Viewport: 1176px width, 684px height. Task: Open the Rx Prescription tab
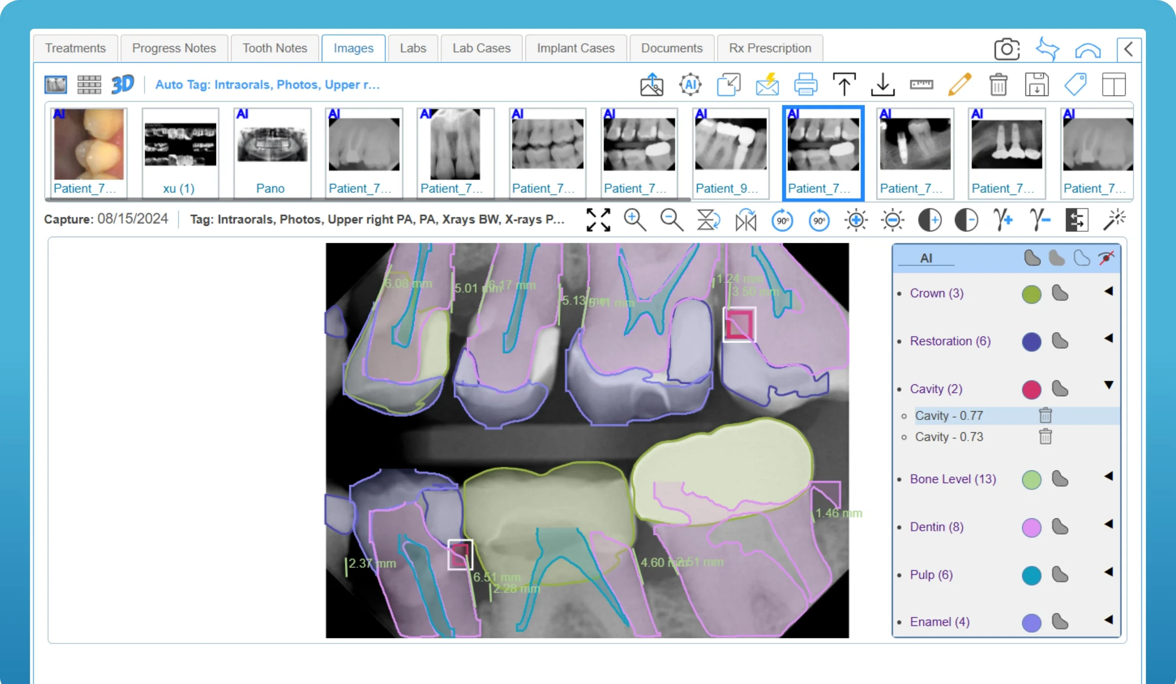[770, 48]
